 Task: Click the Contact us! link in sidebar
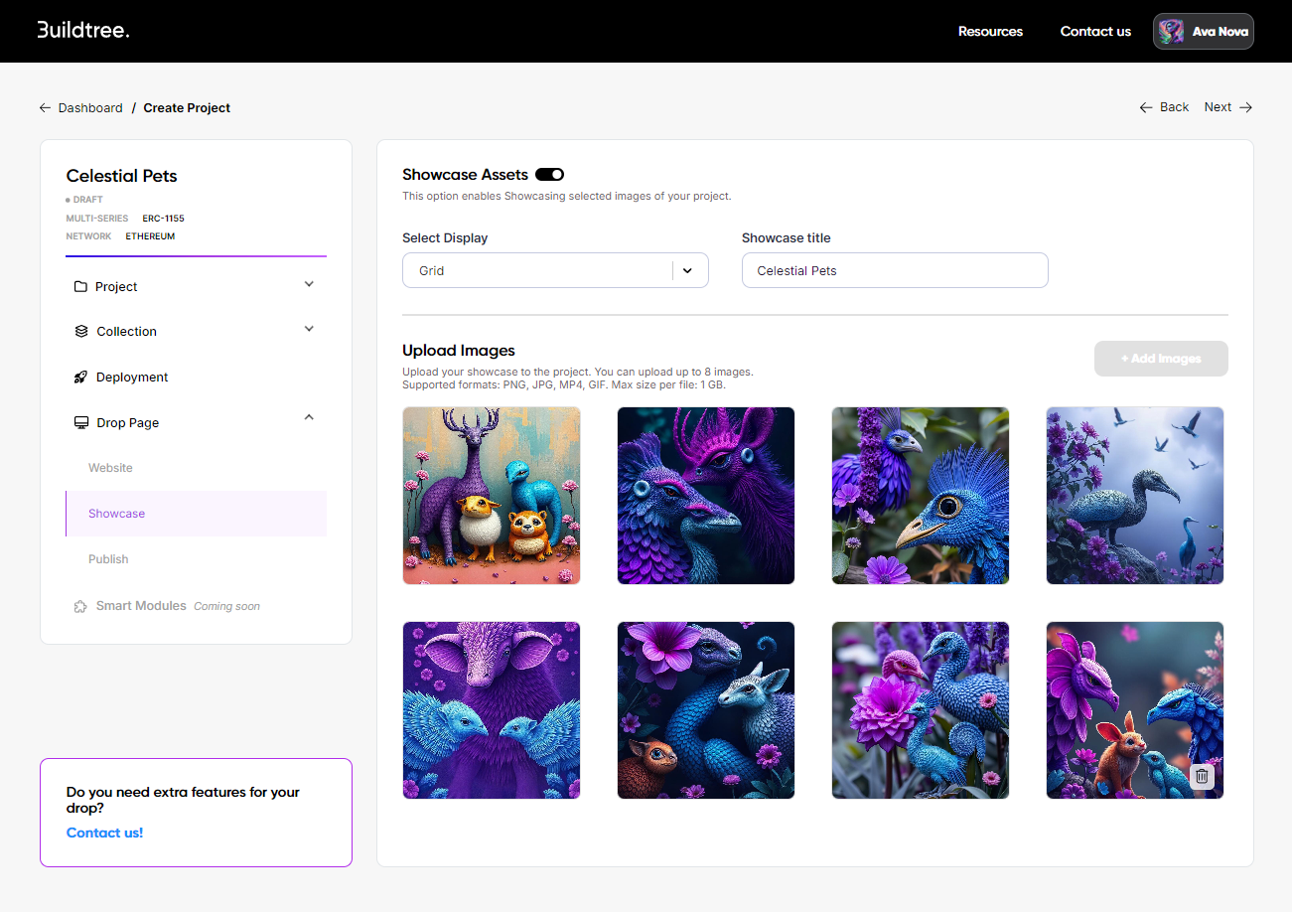[104, 833]
